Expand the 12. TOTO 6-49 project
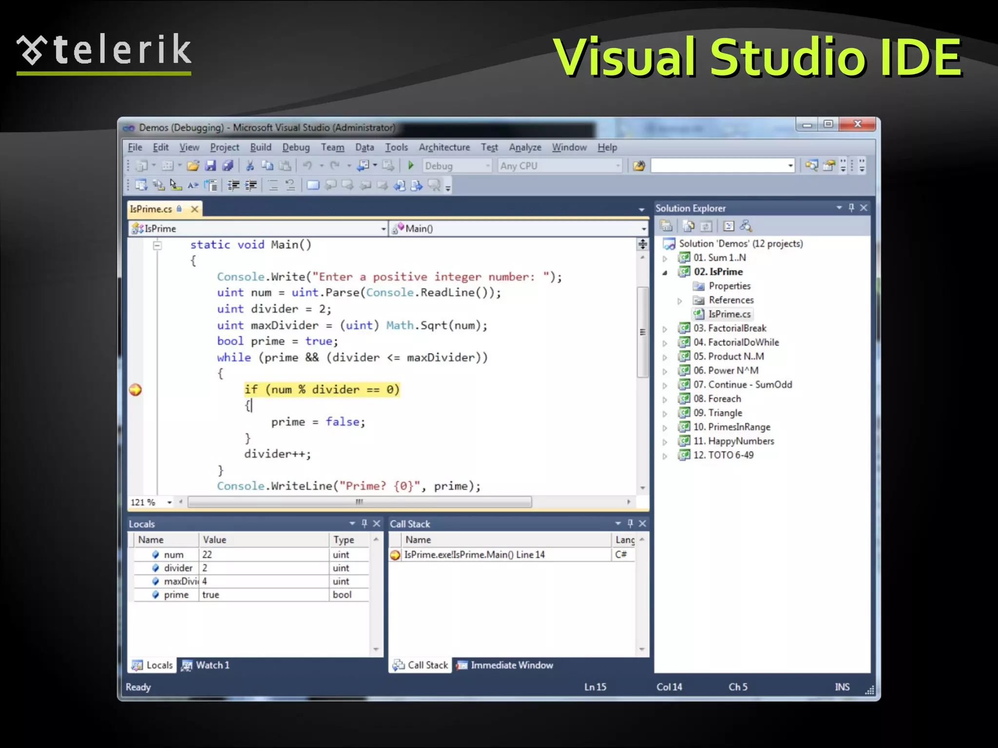 tap(665, 456)
